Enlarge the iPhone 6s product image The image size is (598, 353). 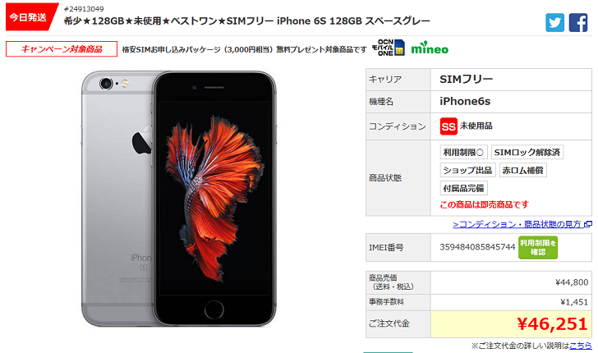pos(178,198)
